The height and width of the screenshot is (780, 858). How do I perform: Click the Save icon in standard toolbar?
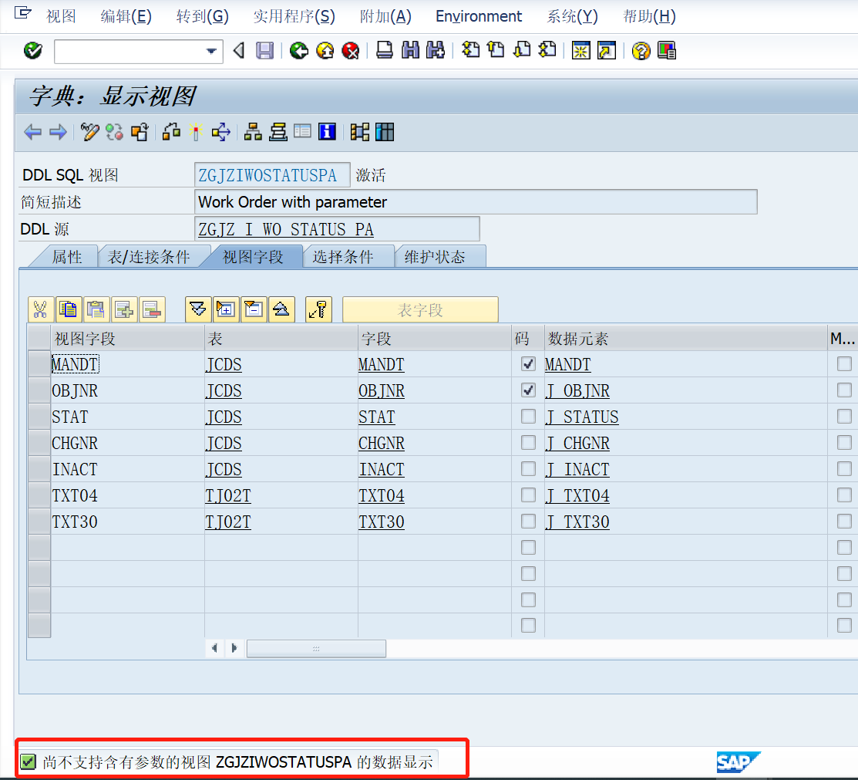[264, 51]
